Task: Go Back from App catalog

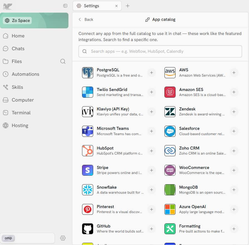Action: click(x=86, y=19)
